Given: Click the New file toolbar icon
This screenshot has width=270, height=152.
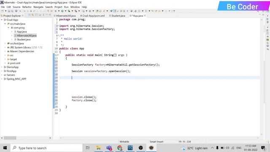Looking at the screenshot, I should click(3, 11).
